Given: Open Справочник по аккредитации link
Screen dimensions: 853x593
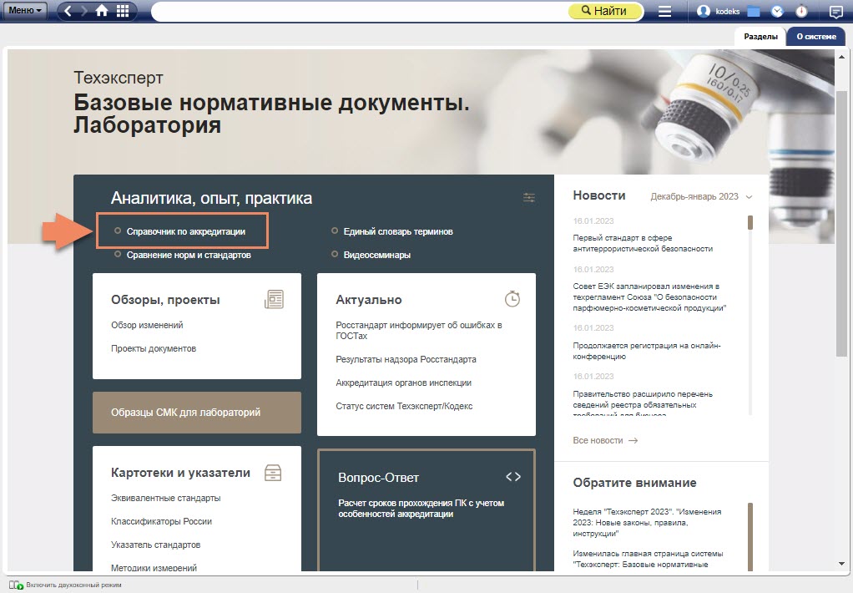Looking at the screenshot, I should click(186, 231).
